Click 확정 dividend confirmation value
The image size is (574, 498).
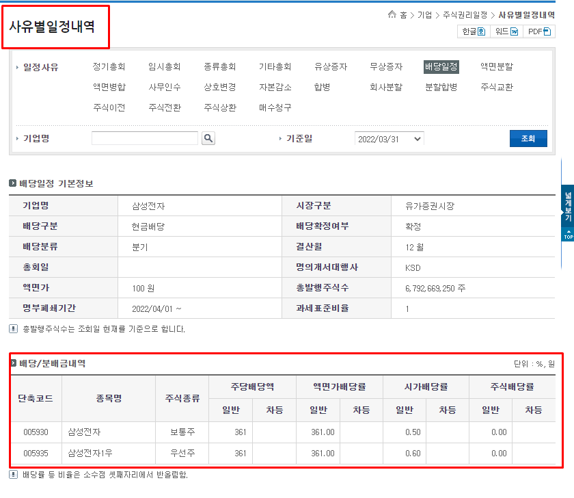click(413, 227)
